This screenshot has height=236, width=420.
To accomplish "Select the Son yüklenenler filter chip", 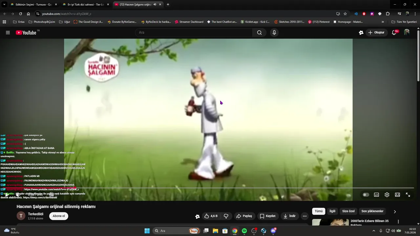I will (372, 211).
